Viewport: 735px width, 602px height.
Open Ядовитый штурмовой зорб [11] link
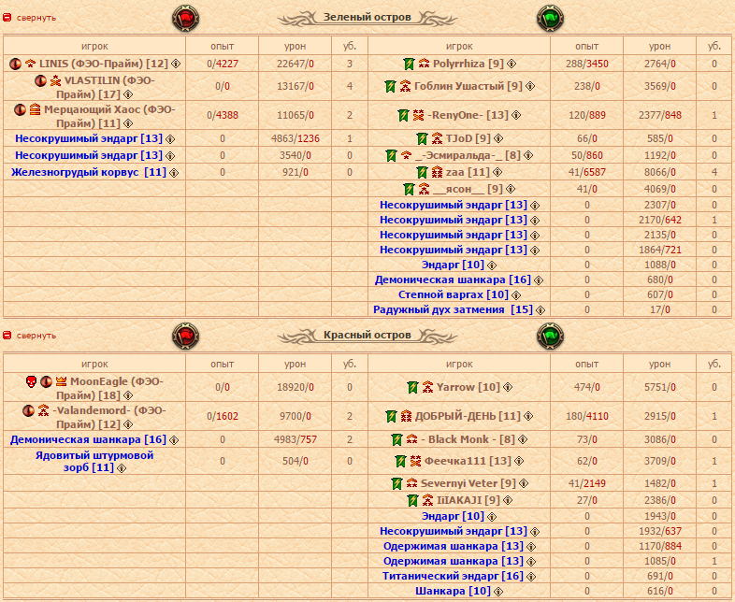coord(94,461)
